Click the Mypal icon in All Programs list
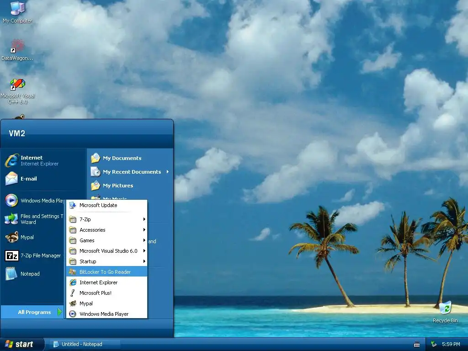The height and width of the screenshot is (351, 468). click(x=73, y=303)
